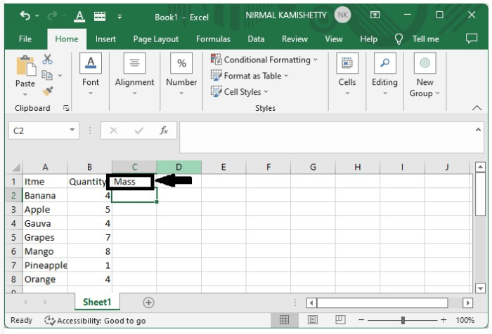Switch to Normal view icon
Screen dimensions: 492x334
pyautogui.click(x=284, y=320)
